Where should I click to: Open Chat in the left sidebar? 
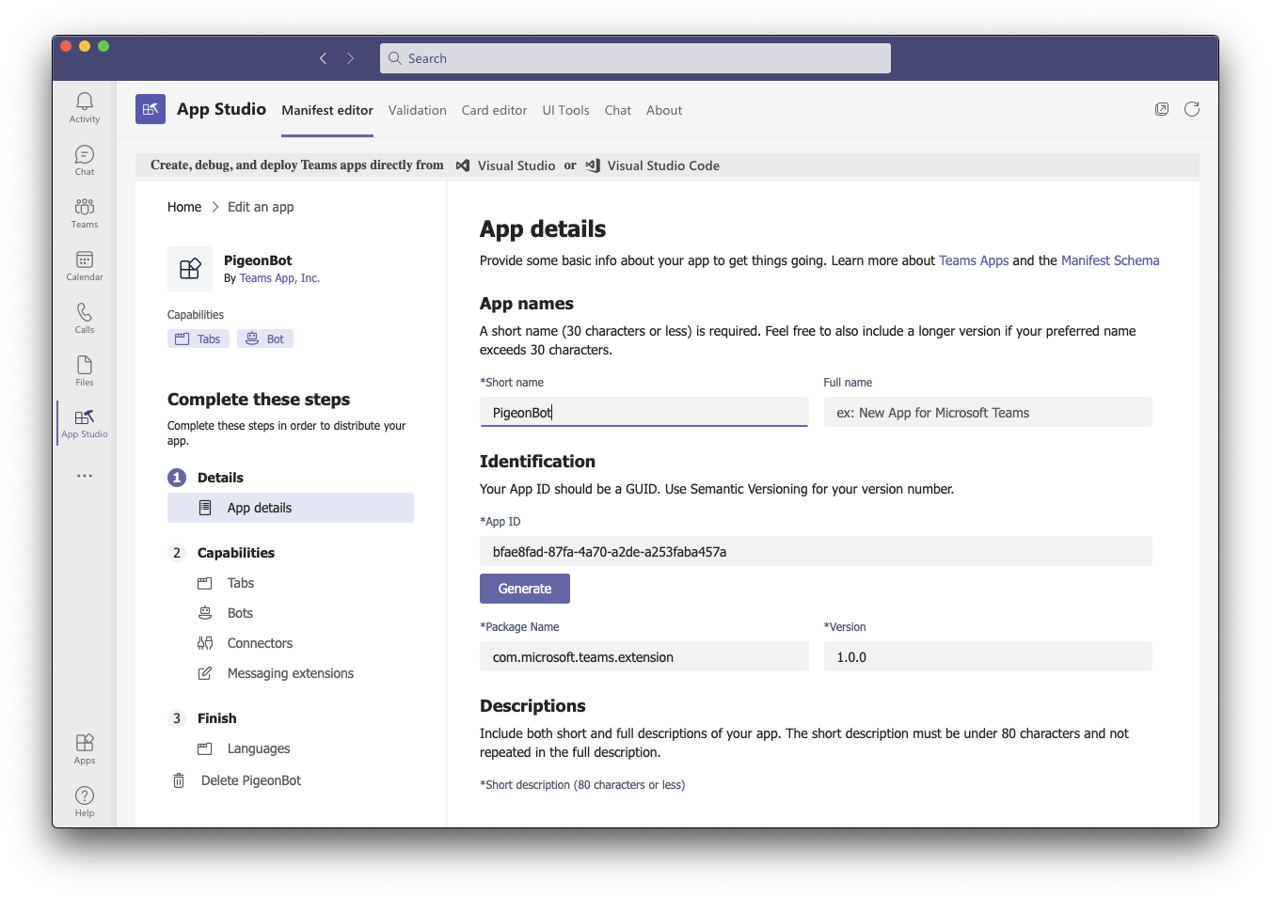pos(85,160)
